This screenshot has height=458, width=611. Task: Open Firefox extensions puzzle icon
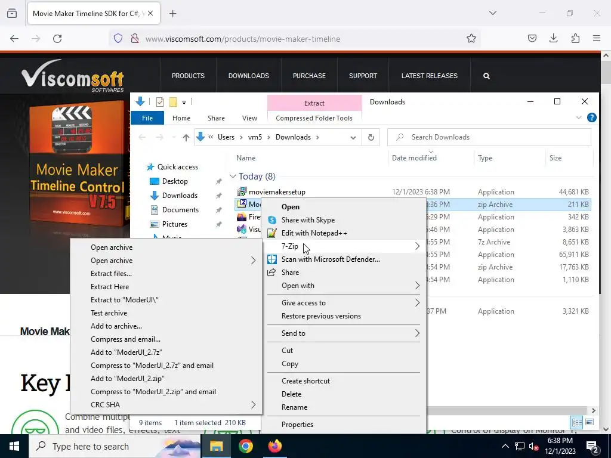coord(575,38)
